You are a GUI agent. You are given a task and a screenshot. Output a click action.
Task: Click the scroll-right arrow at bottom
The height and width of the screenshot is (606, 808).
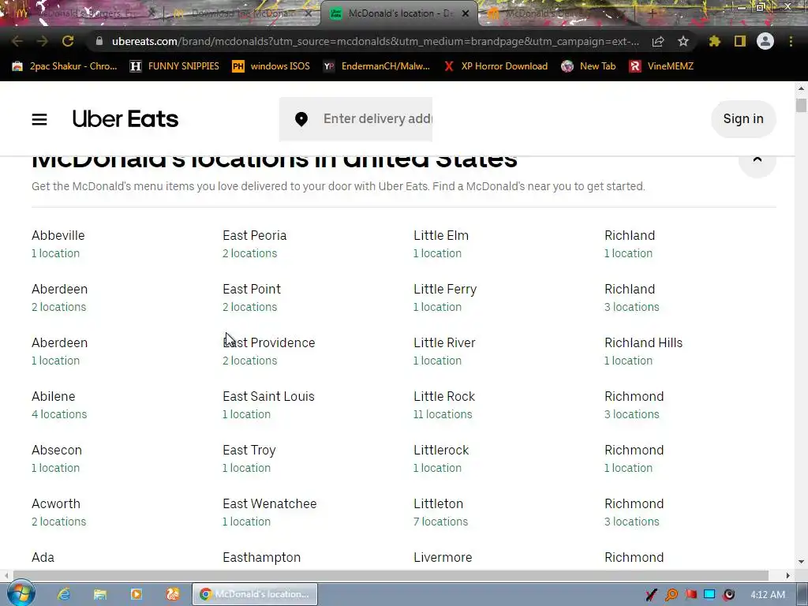coord(788,575)
